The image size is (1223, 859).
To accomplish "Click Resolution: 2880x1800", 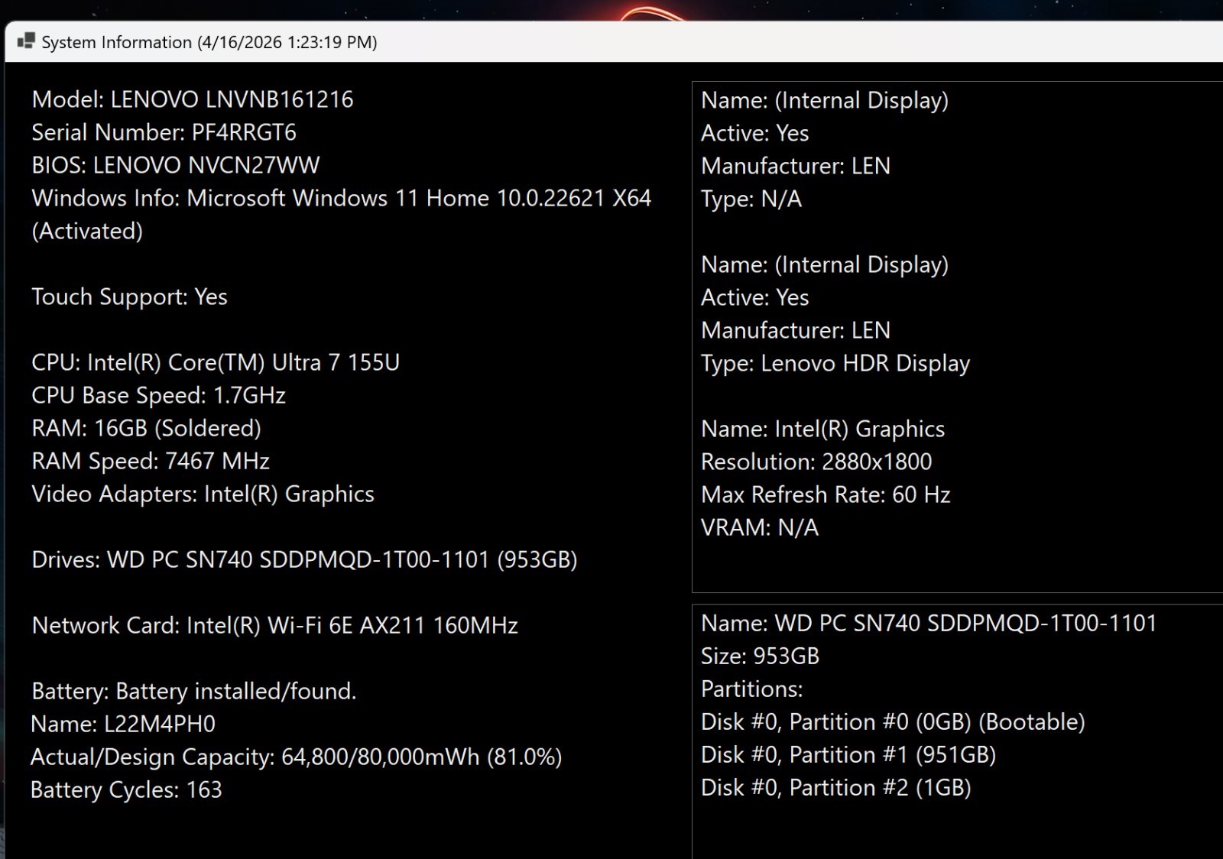I will coord(816,462).
